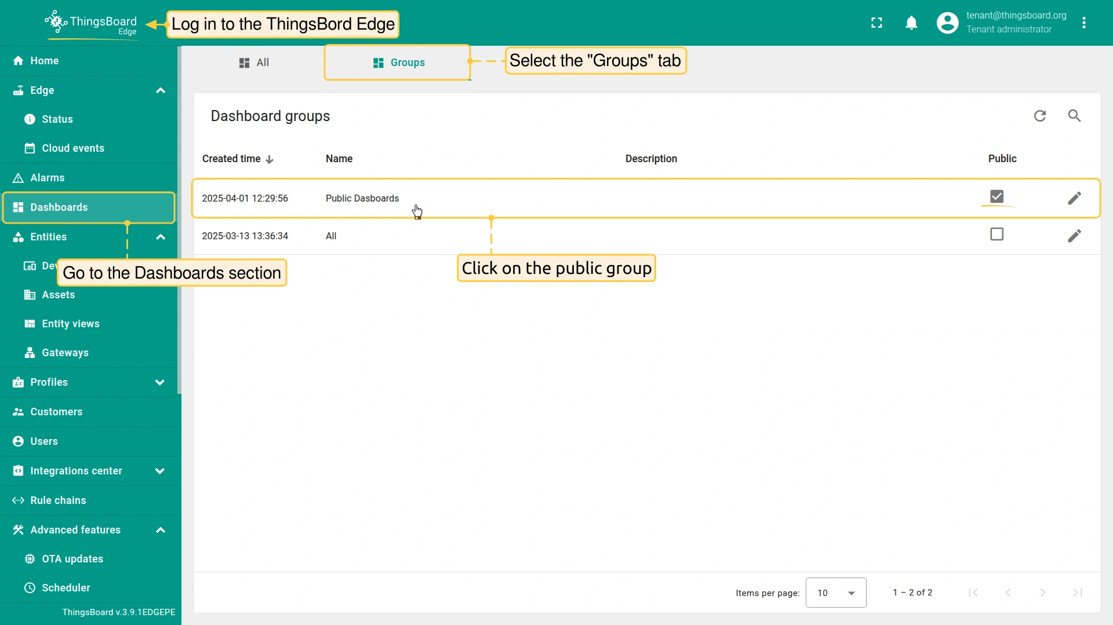
Task: Collapse the Edge sidebar section
Action: 161,90
